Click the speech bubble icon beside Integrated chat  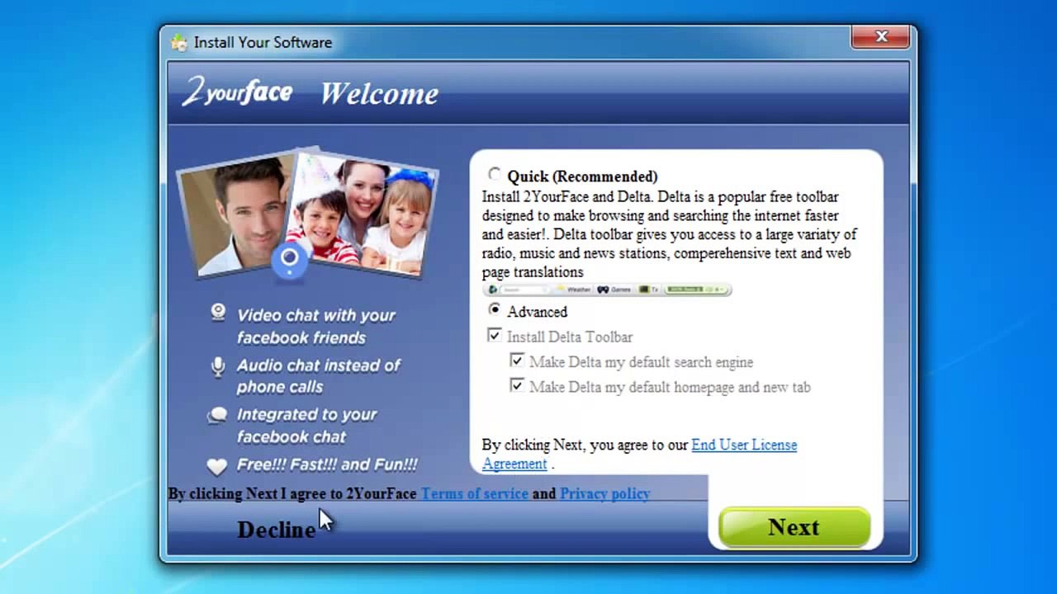pos(217,415)
